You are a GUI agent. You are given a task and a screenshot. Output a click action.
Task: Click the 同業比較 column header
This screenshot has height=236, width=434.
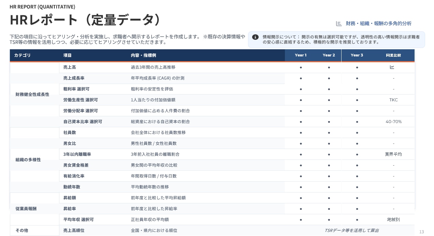pyautogui.click(x=393, y=55)
